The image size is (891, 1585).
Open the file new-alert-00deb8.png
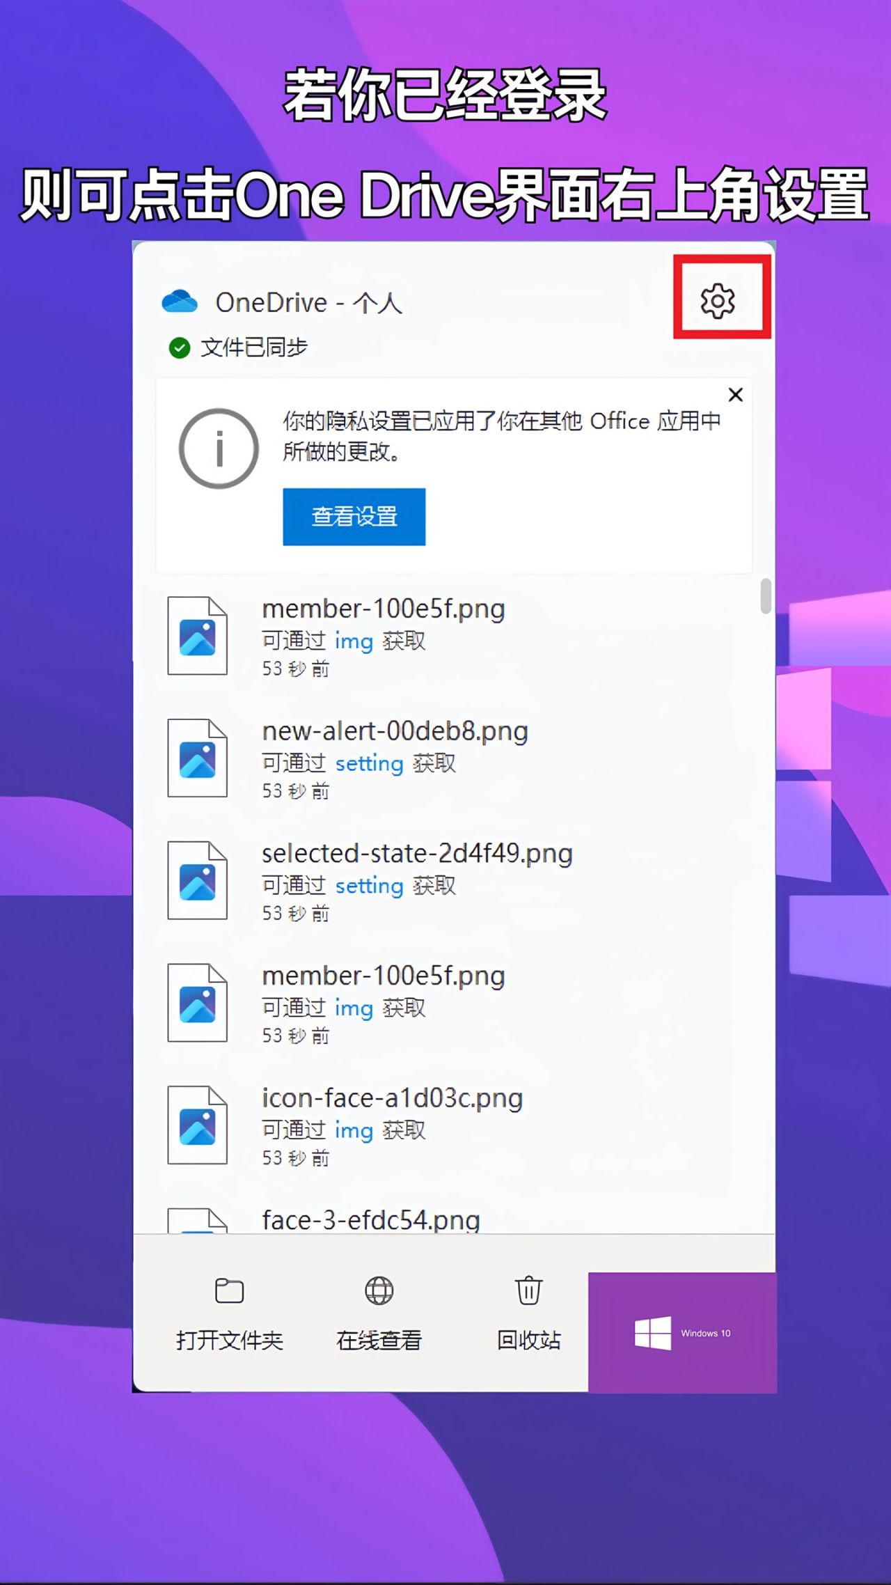(395, 731)
